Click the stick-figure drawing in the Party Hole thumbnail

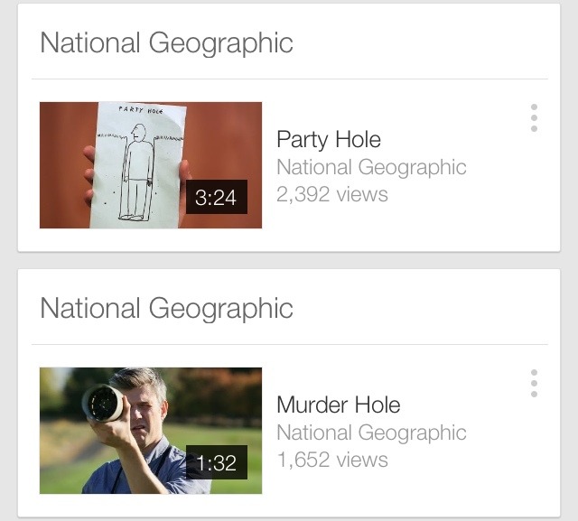coord(137,172)
